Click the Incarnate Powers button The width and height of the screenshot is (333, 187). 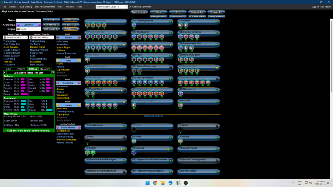[x=197, y=16]
